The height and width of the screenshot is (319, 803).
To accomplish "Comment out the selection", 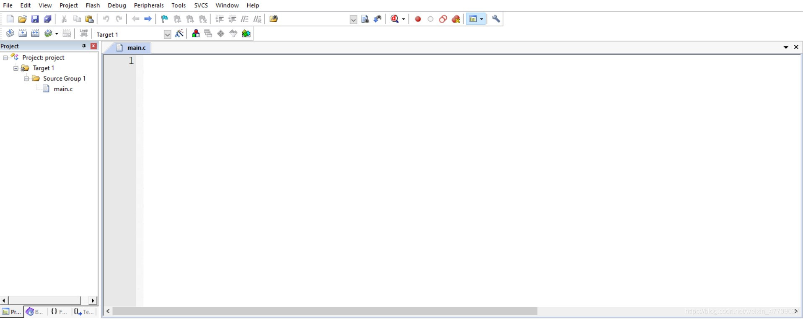I will coord(245,19).
